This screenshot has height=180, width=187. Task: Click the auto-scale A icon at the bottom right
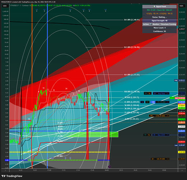182,170
